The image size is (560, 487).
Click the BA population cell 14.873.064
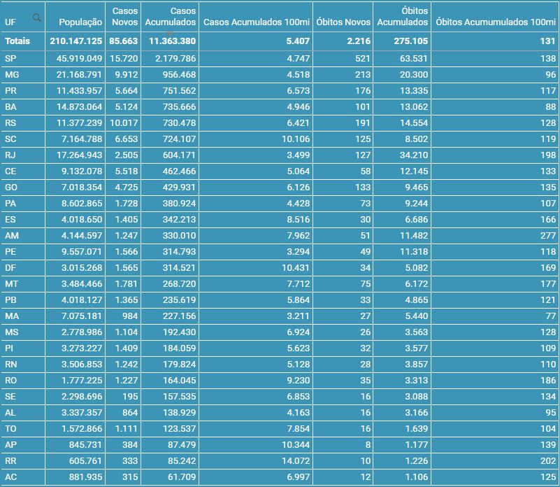[x=73, y=106]
